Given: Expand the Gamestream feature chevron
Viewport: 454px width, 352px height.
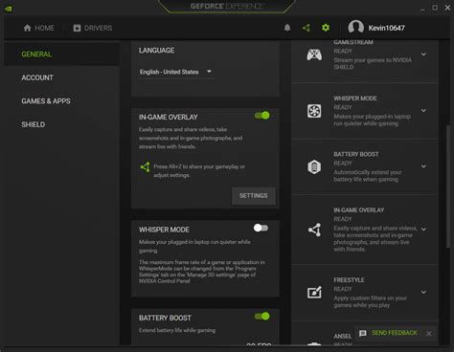Looking at the screenshot, I should (x=423, y=55).
